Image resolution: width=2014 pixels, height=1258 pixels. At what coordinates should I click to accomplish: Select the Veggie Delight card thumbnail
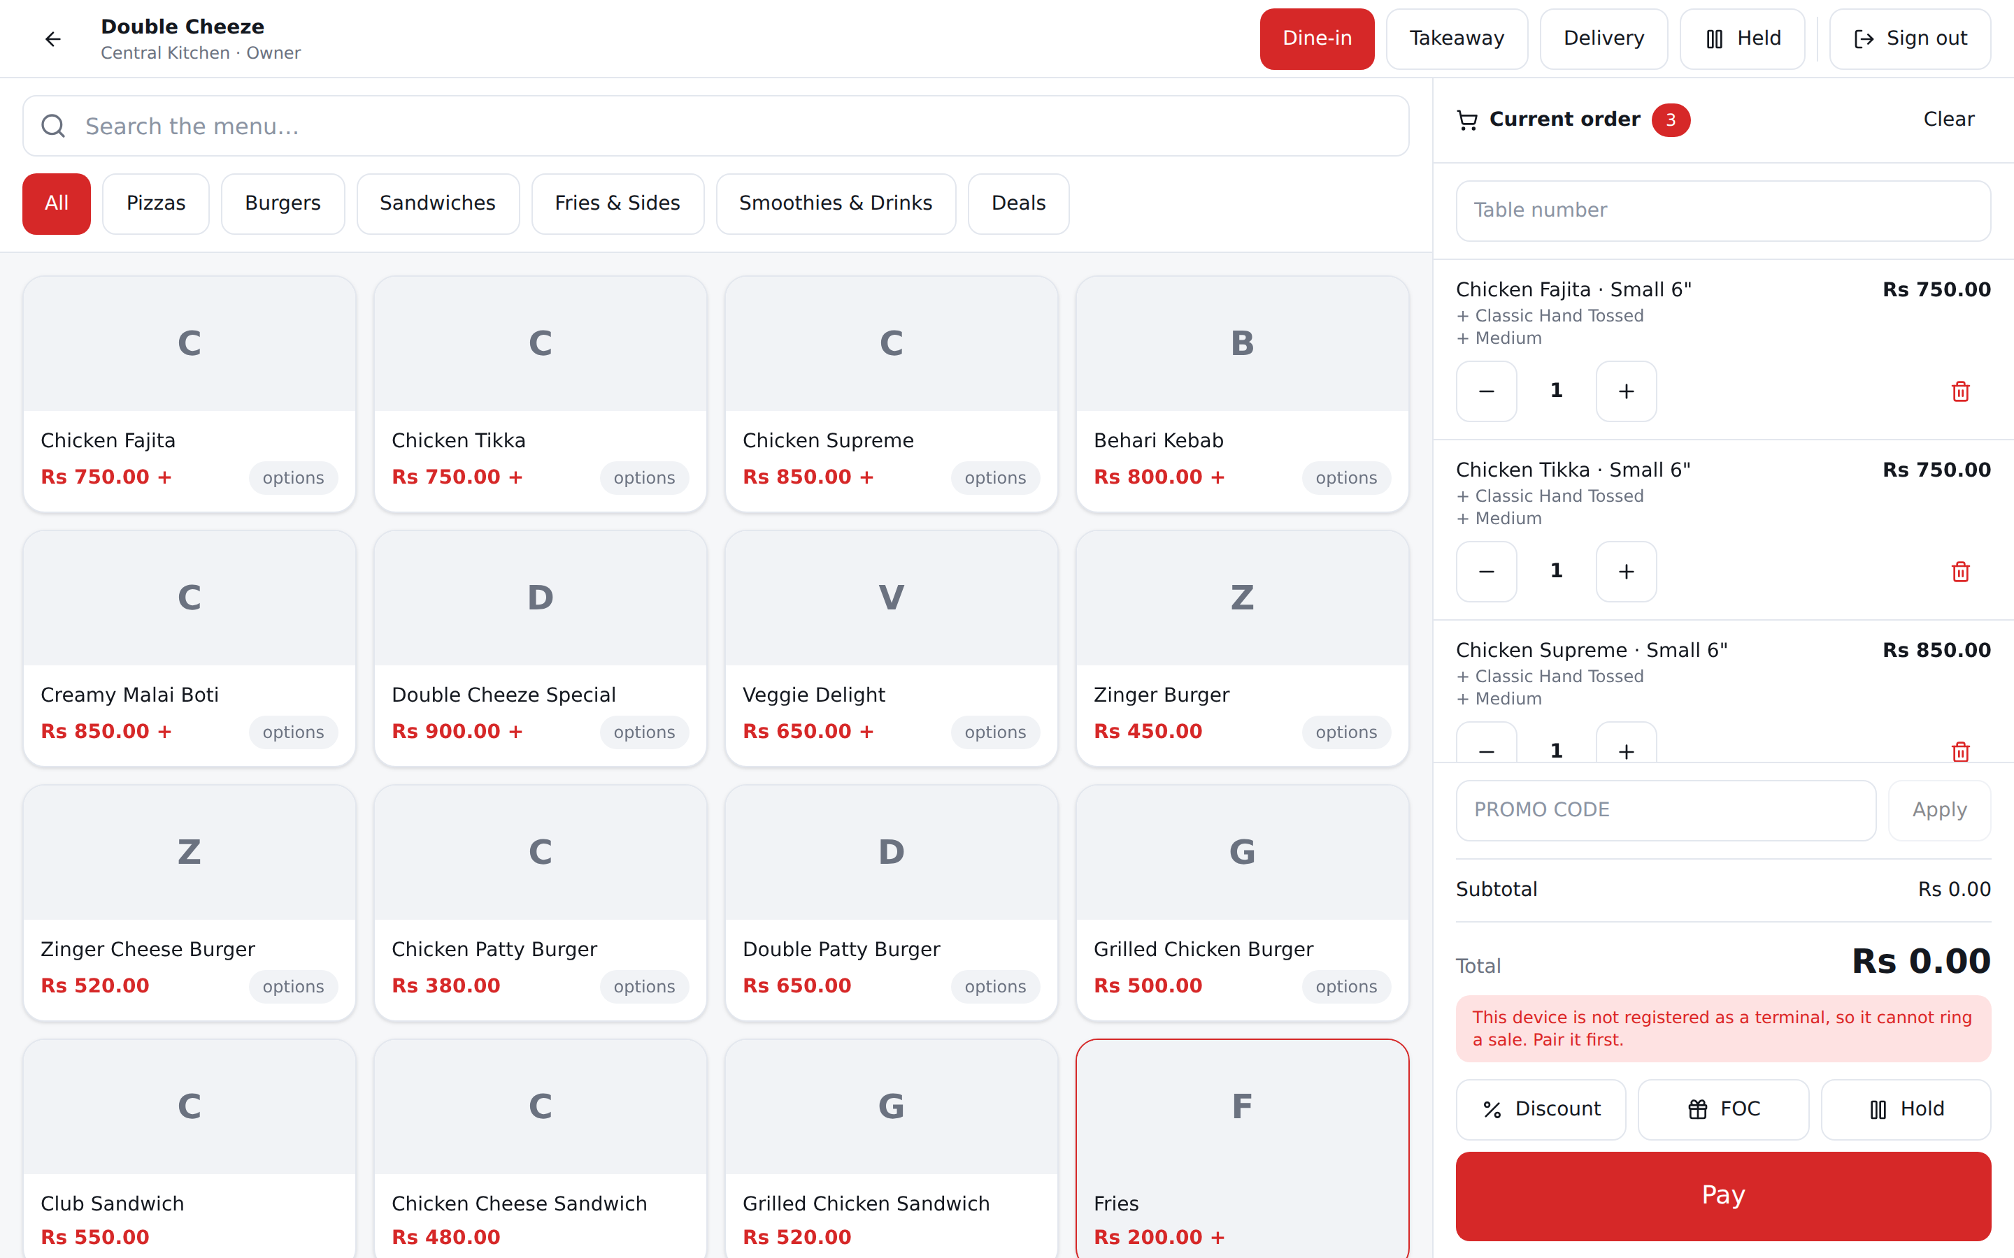[890, 598]
